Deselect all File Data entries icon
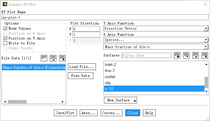Screen dimensions: 210x121 pos(62,58)
